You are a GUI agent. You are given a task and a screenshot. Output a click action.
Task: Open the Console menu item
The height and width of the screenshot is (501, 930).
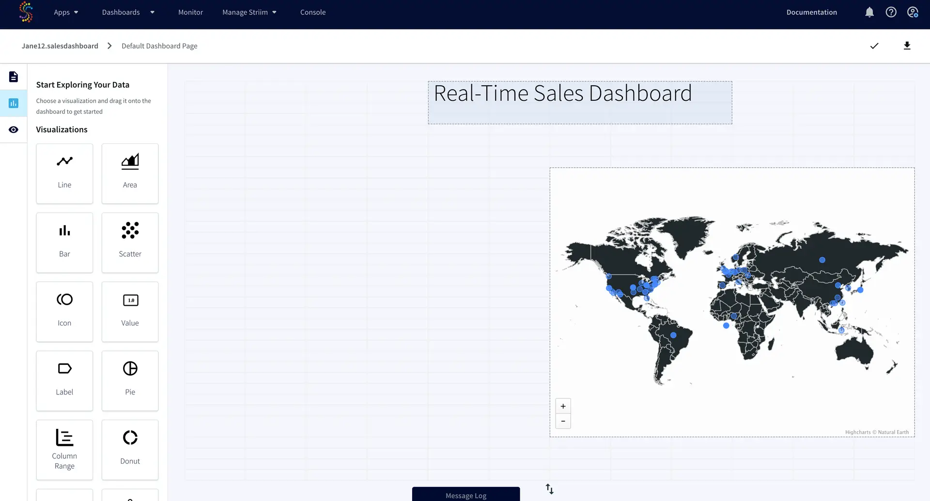pos(313,12)
